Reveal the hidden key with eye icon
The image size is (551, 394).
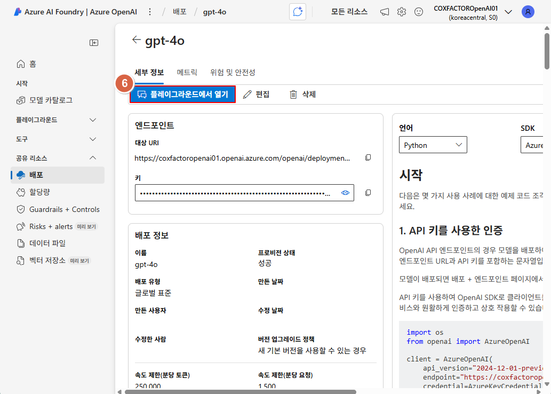point(345,193)
